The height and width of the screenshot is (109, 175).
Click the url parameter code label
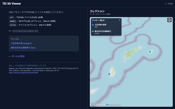tap(11, 17)
